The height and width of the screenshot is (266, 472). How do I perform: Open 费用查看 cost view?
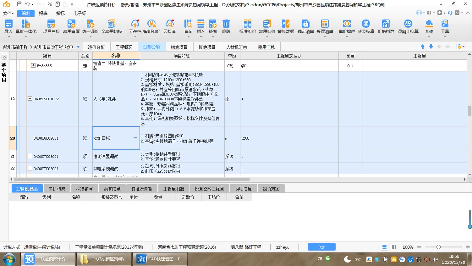coord(71,27)
